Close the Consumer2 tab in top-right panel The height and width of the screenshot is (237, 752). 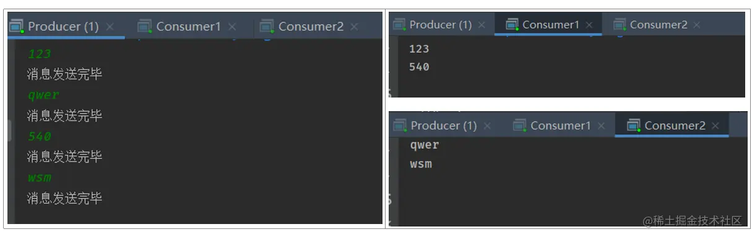697,25
